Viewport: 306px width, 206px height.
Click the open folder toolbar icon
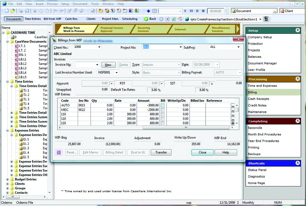tap(13, 11)
